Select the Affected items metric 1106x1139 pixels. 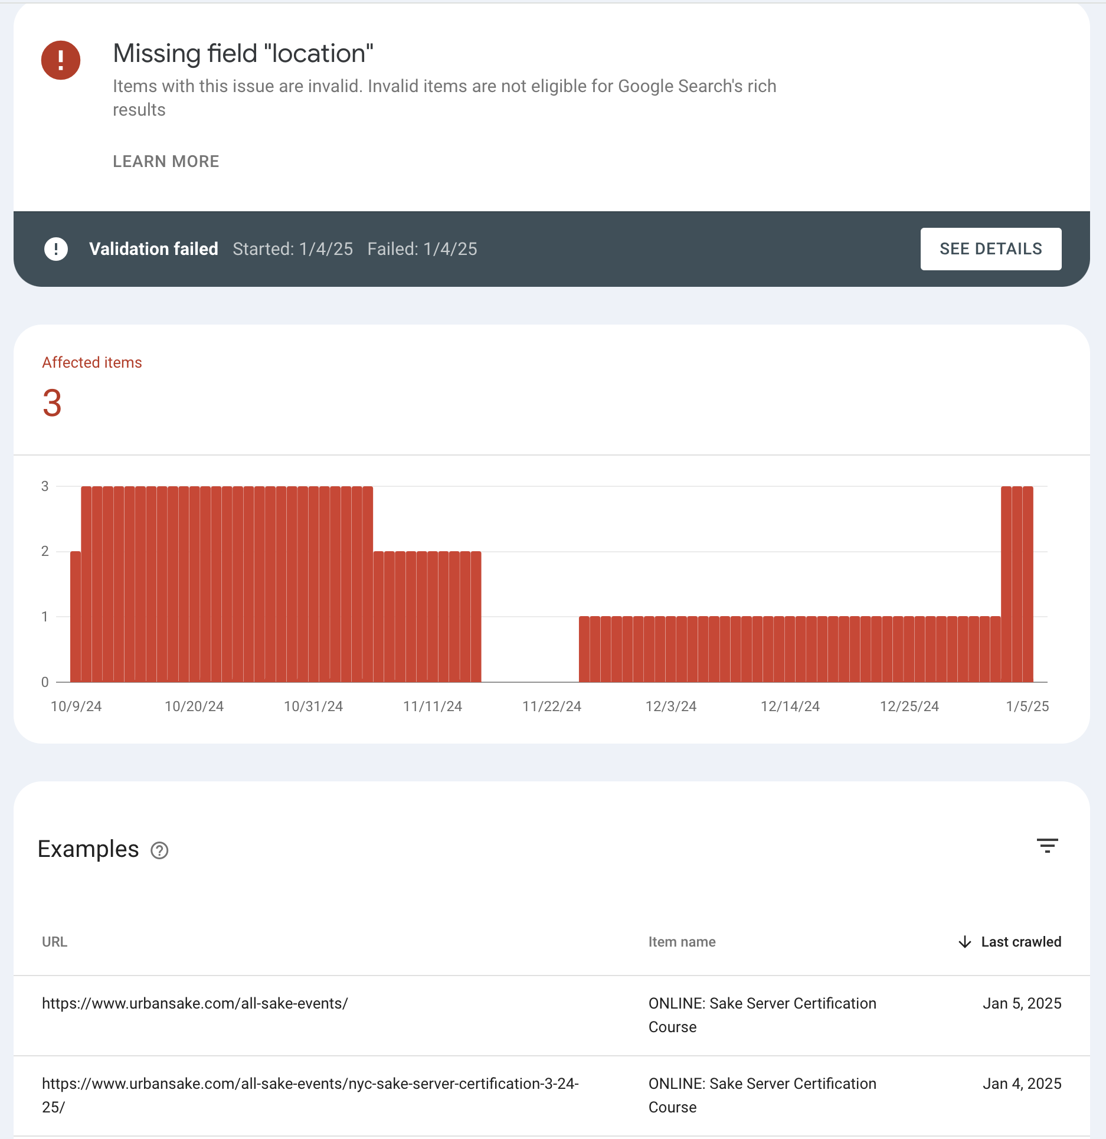pyautogui.click(x=92, y=387)
